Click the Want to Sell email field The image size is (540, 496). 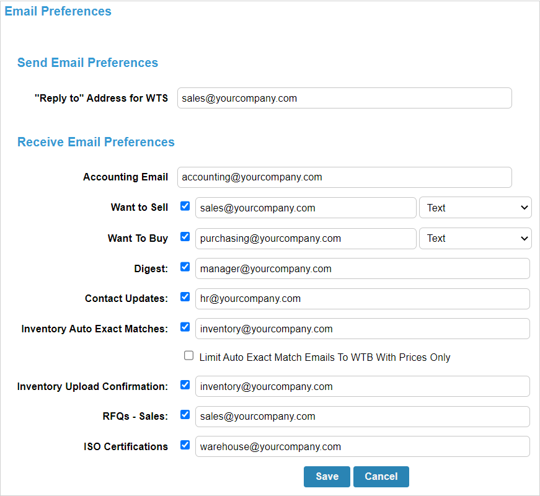pos(306,208)
